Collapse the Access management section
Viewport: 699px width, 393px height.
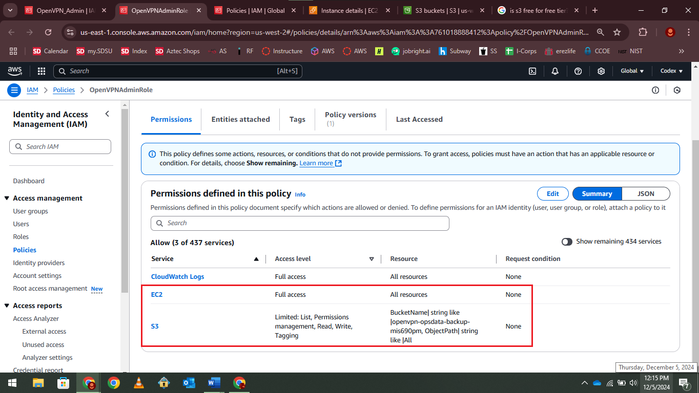(7, 199)
